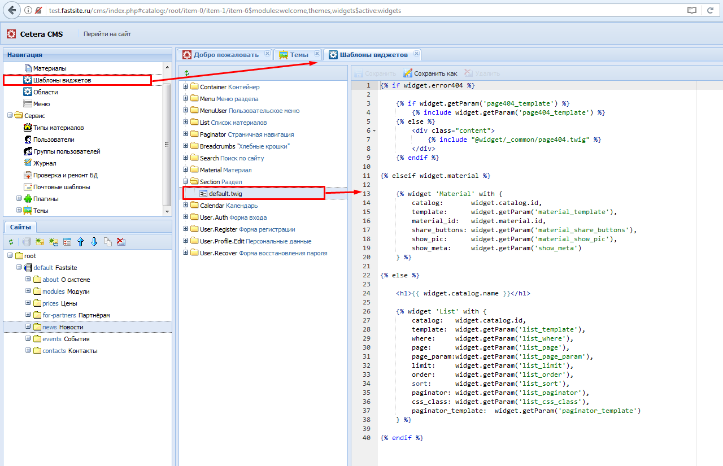Select the Breadcrumbs Хлебные крошки folder

click(245, 146)
